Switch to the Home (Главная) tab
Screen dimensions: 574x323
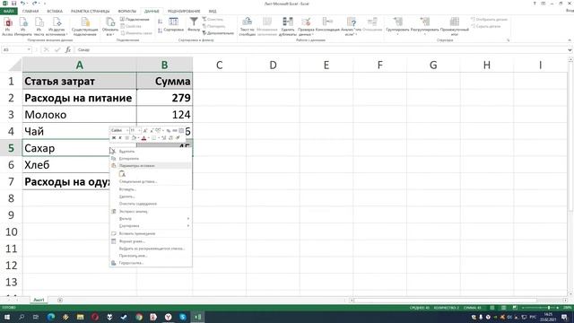(x=30, y=11)
